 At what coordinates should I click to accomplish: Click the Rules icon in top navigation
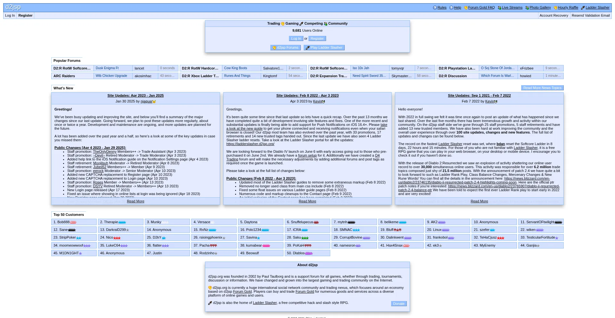(x=435, y=8)
